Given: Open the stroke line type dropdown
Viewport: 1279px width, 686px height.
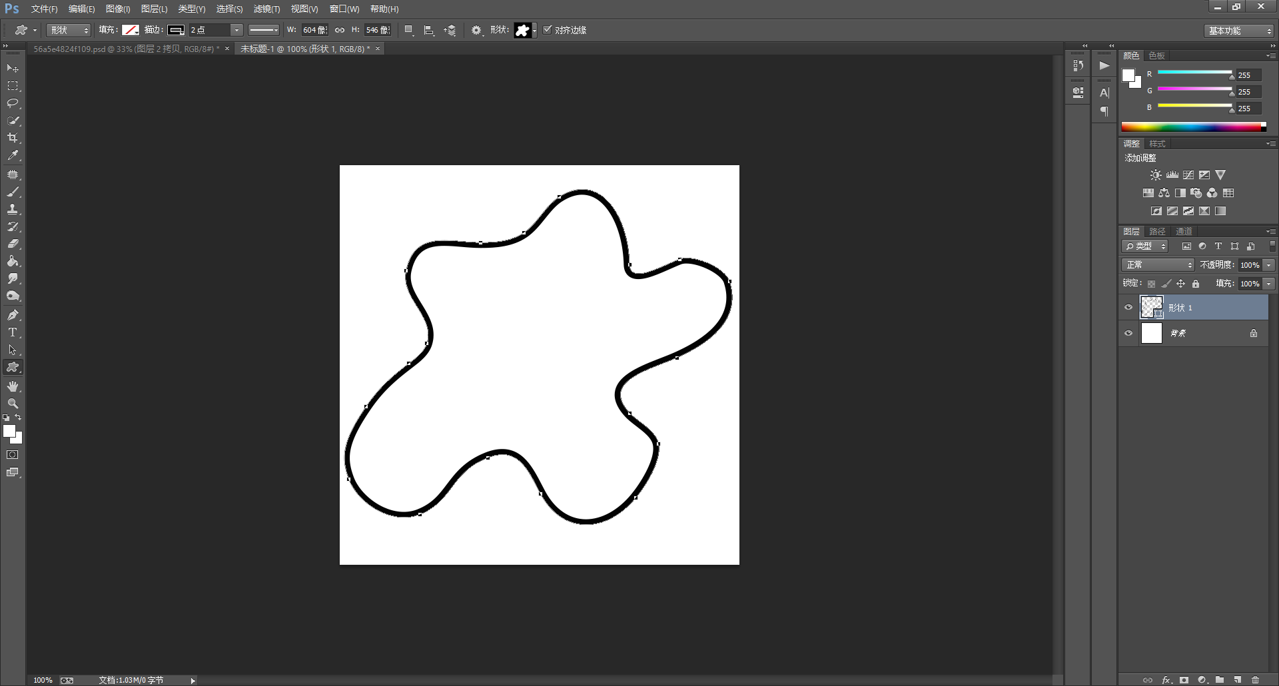Looking at the screenshot, I should pyautogui.click(x=264, y=30).
